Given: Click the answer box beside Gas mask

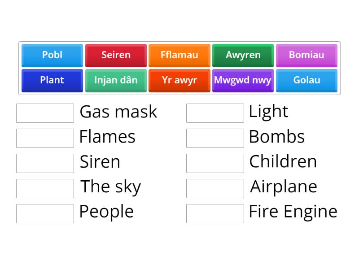Looking at the screenshot, I should pos(45,113).
